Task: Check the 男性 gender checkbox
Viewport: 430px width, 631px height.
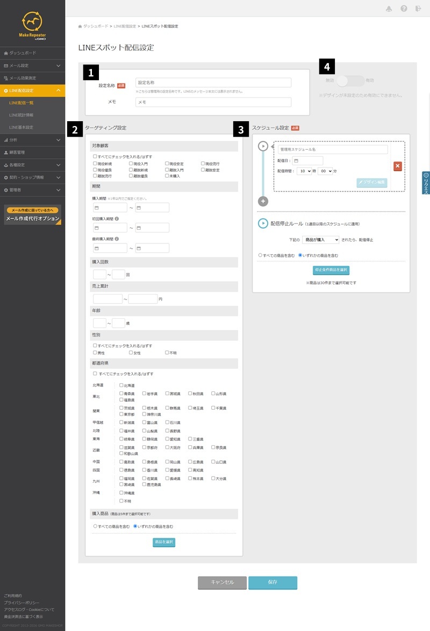Action: [x=95, y=353]
